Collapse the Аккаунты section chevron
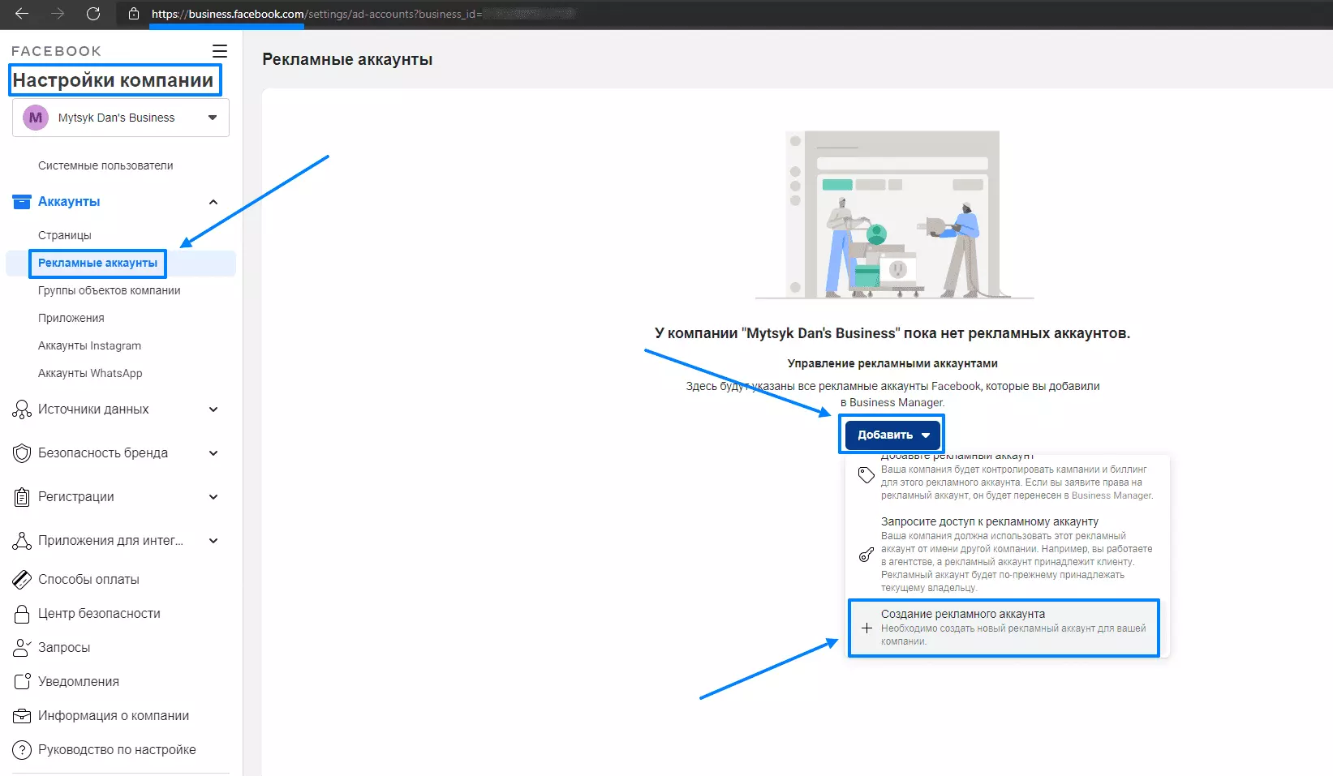 (213, 202)
